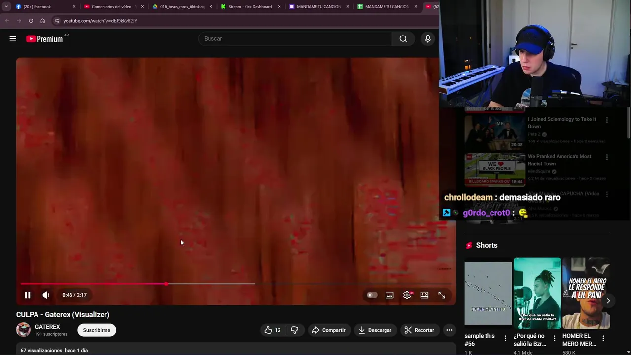Switch to theater mode
This screenshot has height=355, width=631.
(x=424, y=295)
